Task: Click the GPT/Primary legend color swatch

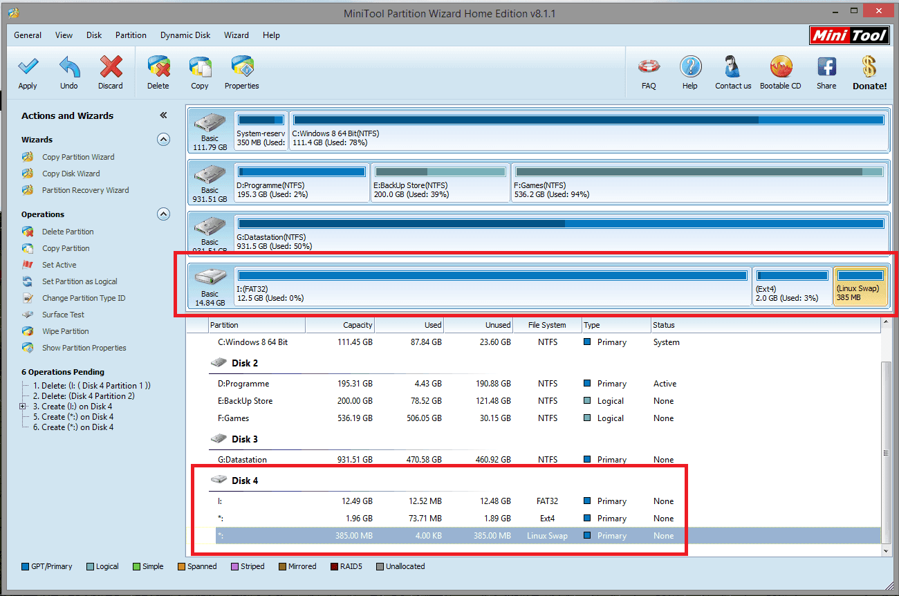Action: click(25, 566)
